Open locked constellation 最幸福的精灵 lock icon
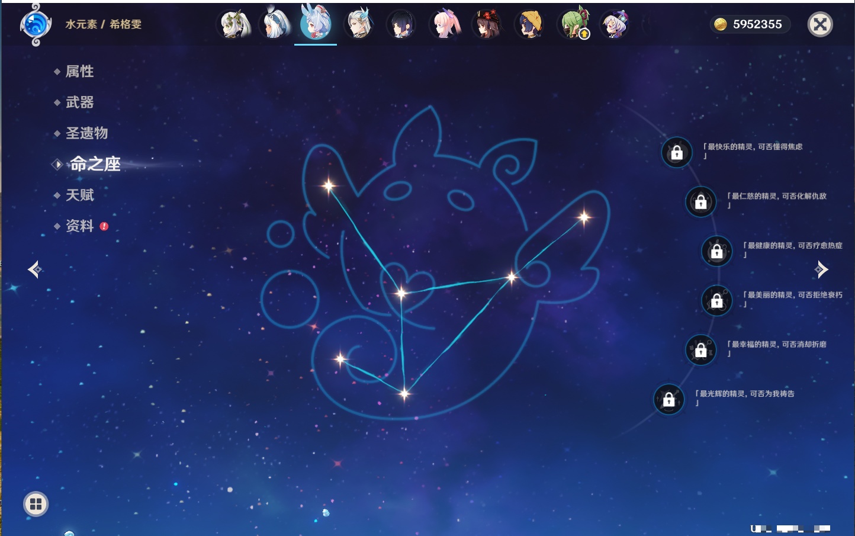The height and width of the screenshot is (536, 855). (x=701, y=350)
